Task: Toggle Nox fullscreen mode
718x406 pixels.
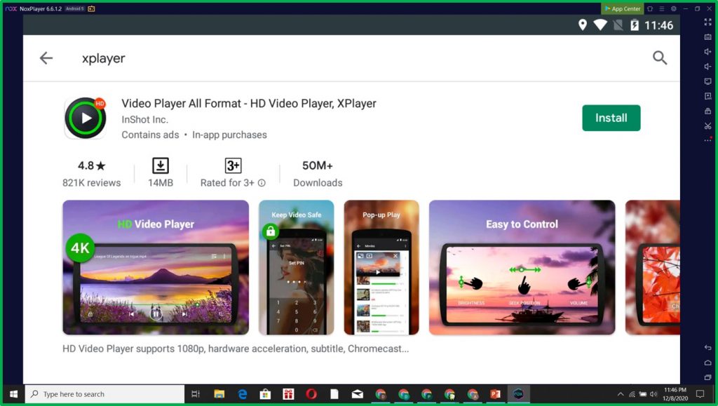Action: click(708, 22)
